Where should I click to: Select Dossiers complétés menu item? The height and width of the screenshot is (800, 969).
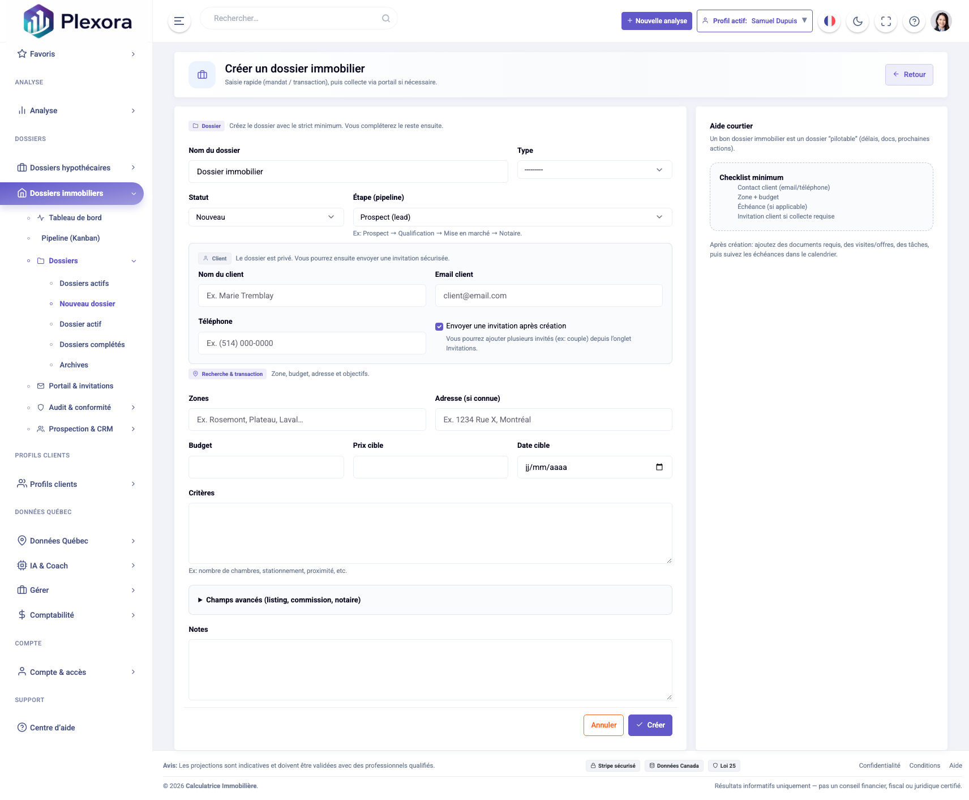[92, 345]
